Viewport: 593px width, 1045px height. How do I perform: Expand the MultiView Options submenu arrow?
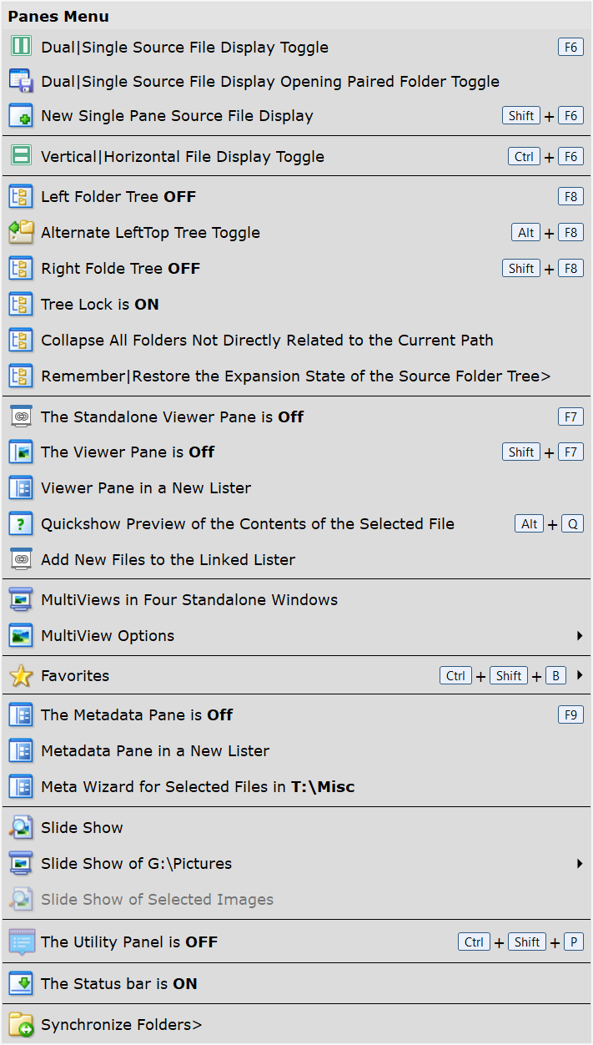tap(580, 636)
